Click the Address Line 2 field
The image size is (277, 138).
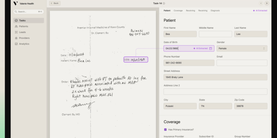pos(215,92)
